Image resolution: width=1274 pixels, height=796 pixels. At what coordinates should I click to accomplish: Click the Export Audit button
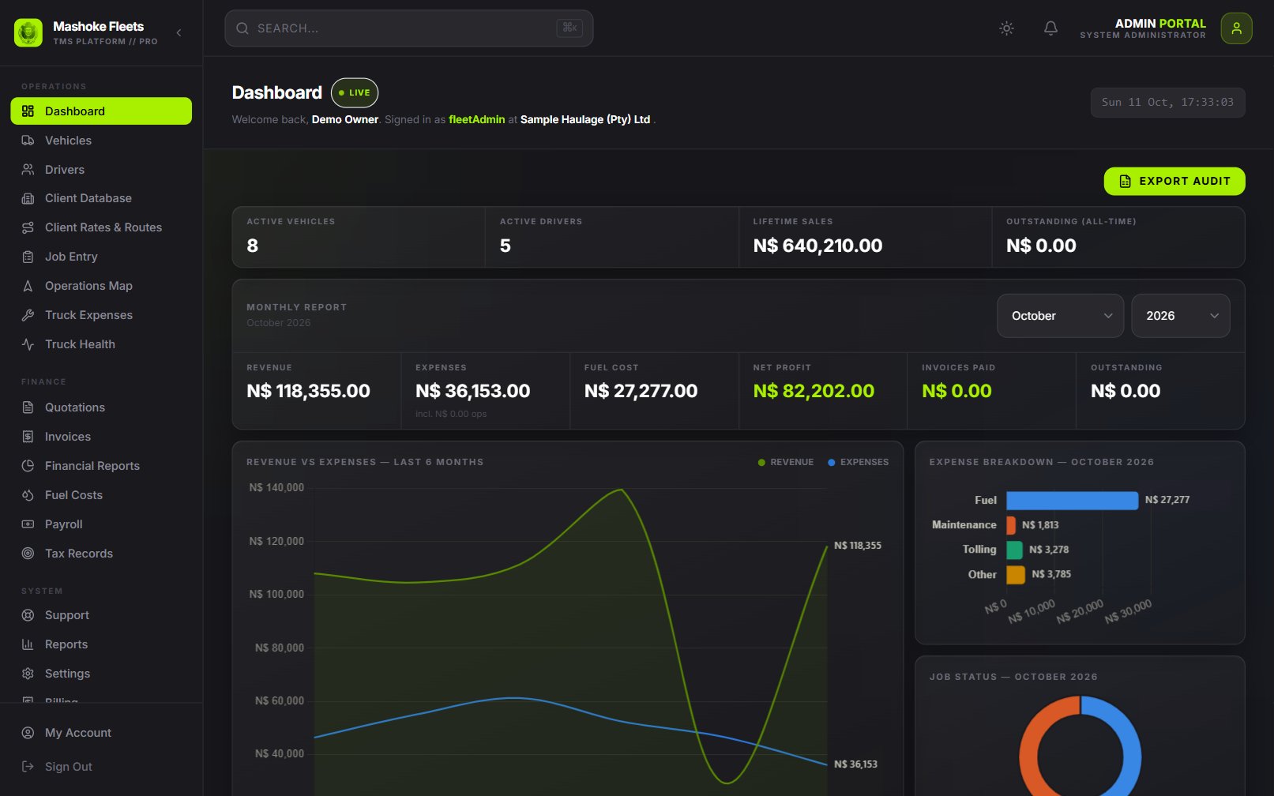(x=1174, y=181)
